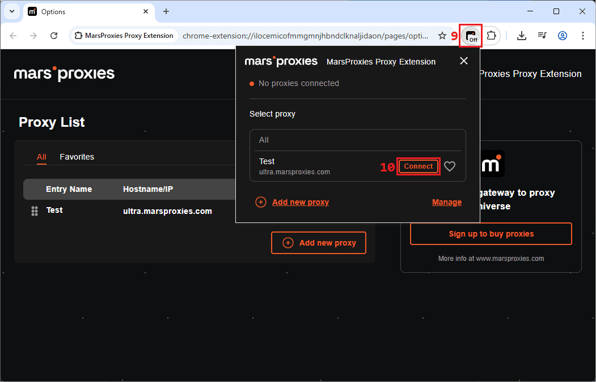Favorite the Test proxy with heart icon
The height and width of the screenshot is (382, 596).
(450, 166)
